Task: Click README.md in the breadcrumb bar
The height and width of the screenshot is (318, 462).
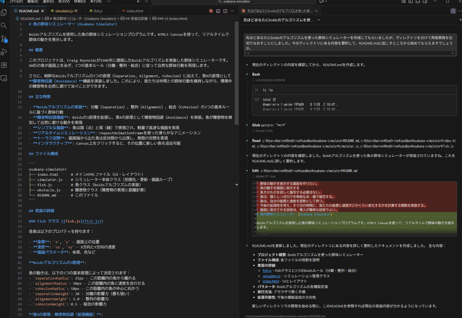Action: point(30,19)
